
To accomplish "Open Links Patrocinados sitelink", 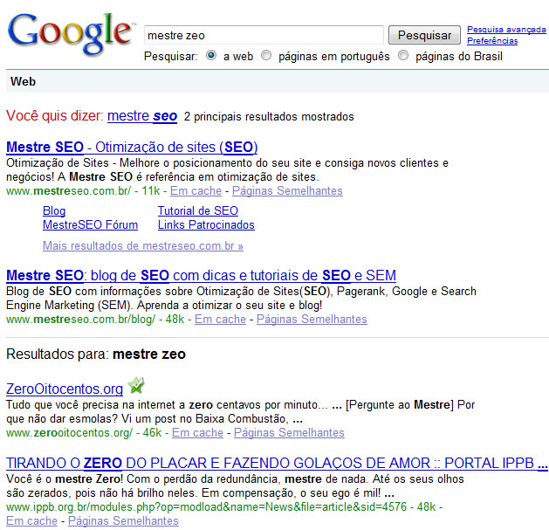I will click(x=206, y=225).
